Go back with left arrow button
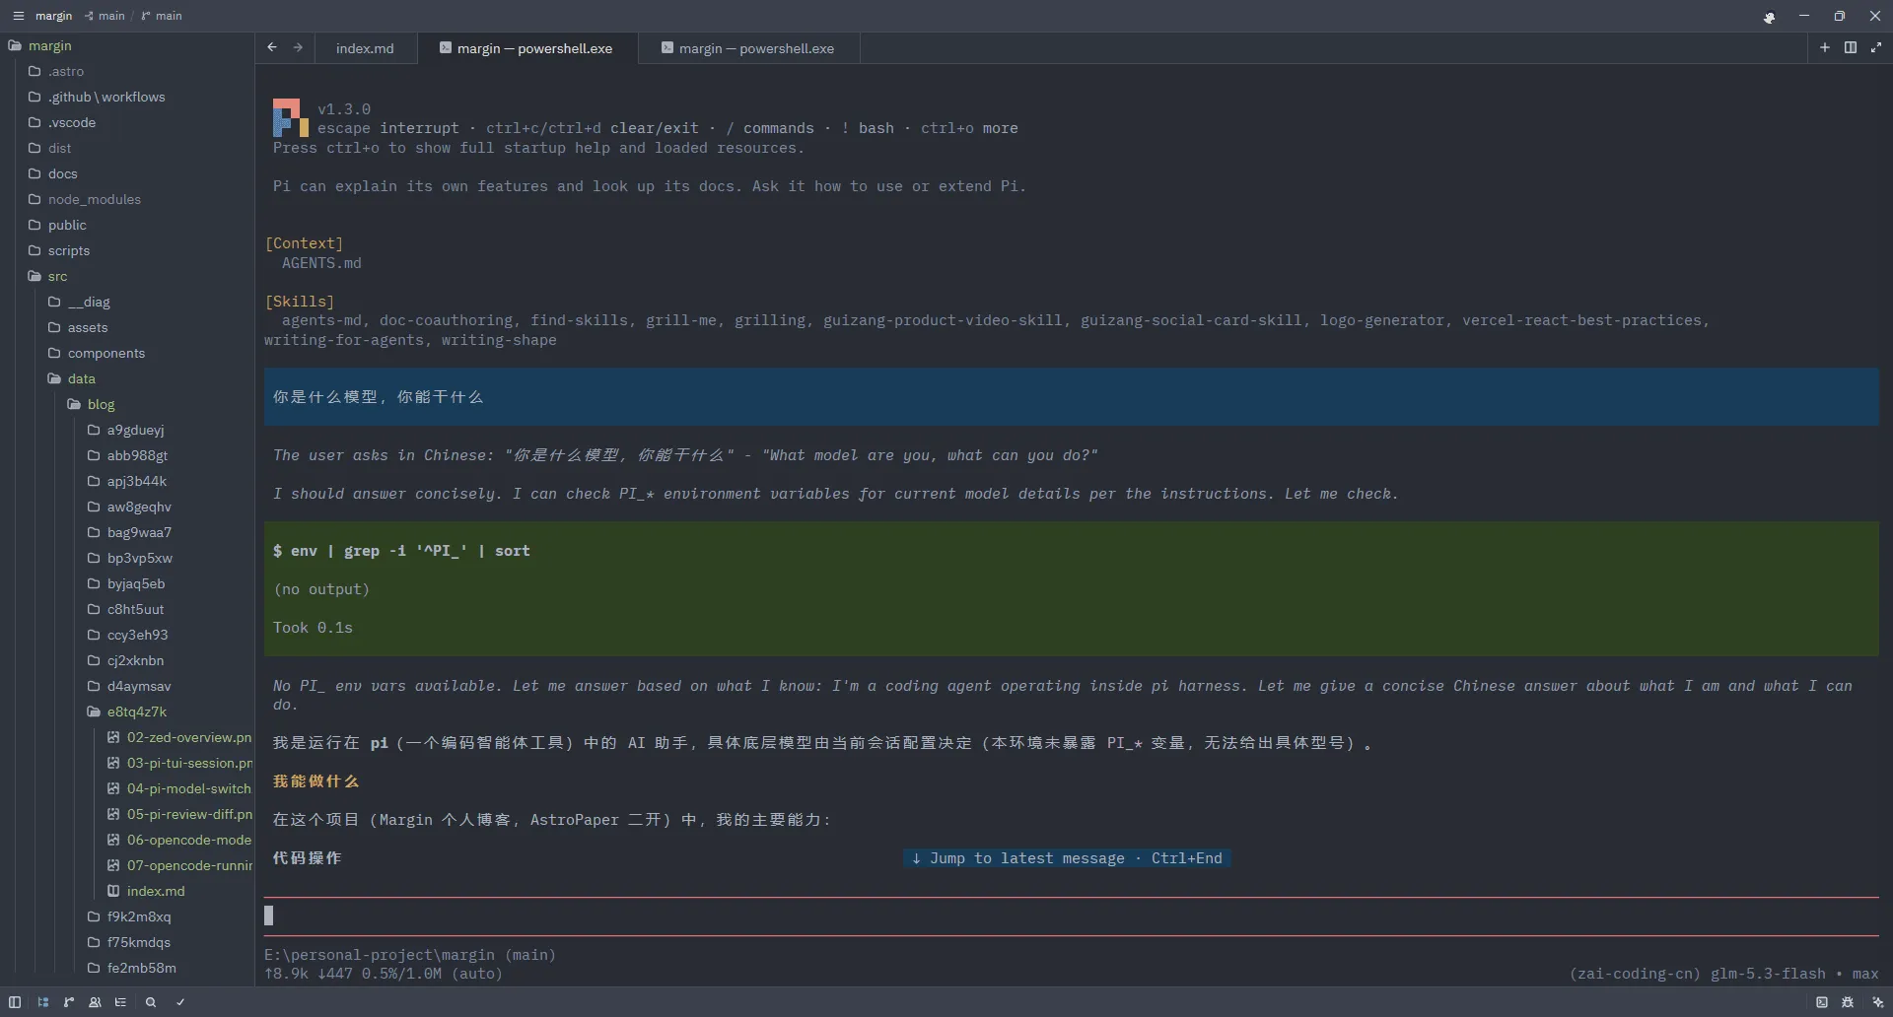 pos(272,47)
